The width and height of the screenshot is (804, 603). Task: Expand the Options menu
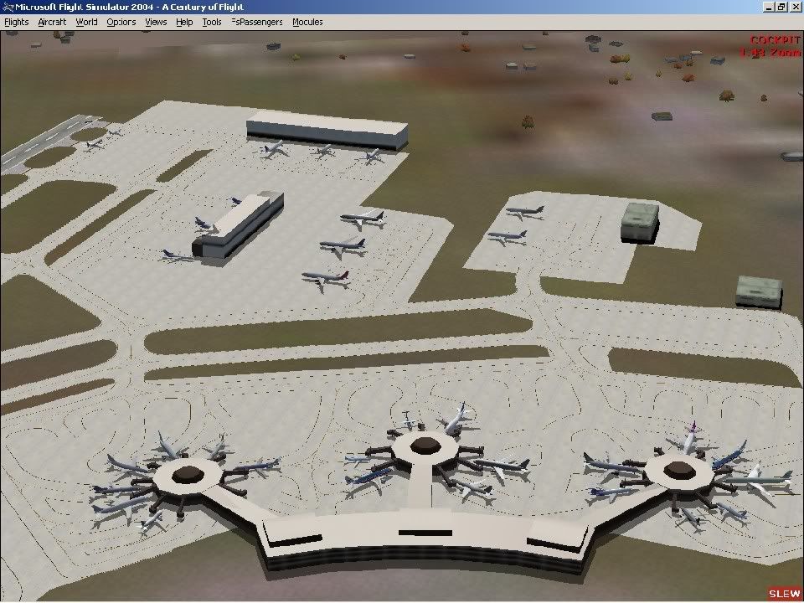(x=121, y=22)
